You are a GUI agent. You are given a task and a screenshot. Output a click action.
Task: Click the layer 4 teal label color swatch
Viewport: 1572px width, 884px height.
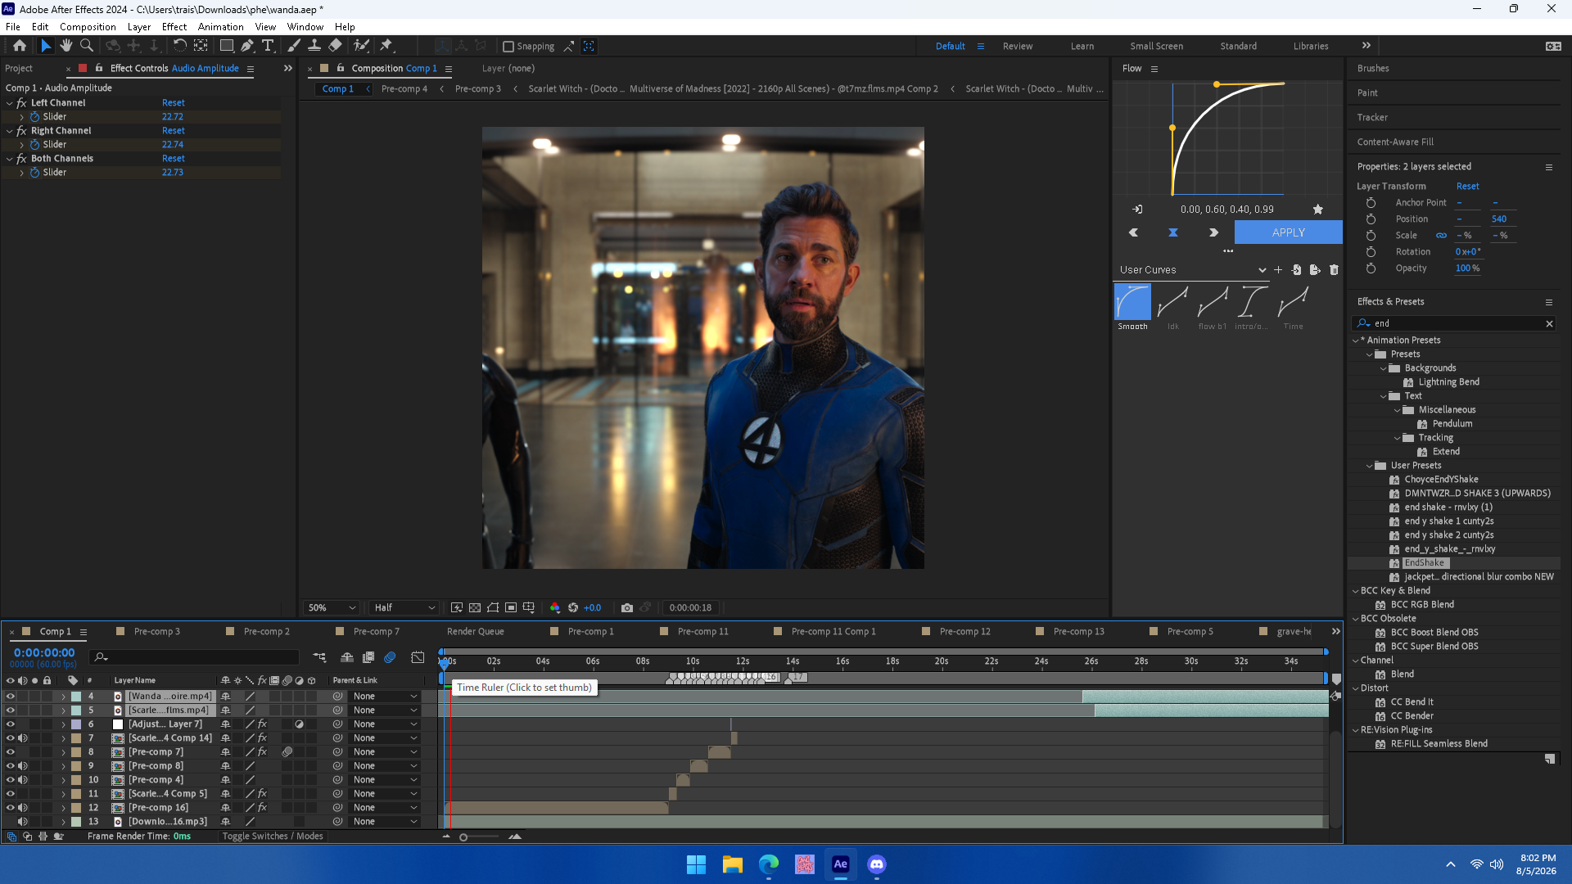pos(76,697)
